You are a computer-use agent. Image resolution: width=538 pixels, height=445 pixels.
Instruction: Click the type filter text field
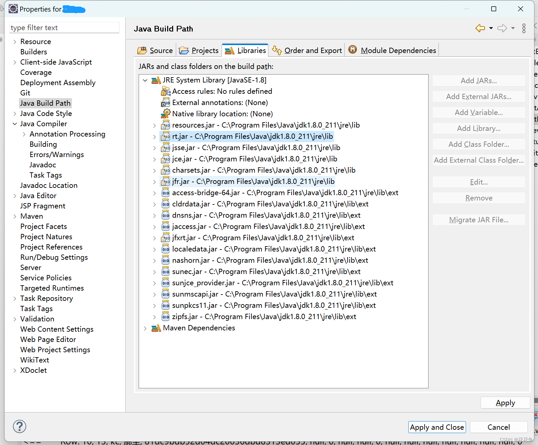pyautogui.click(x=64, y=28)
